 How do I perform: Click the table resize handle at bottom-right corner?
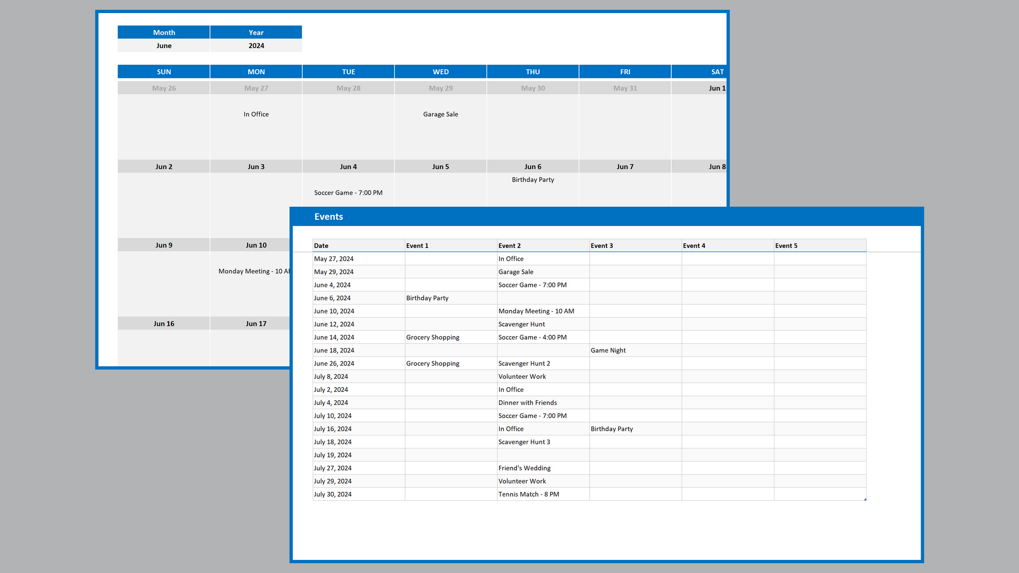click(865, 499)
